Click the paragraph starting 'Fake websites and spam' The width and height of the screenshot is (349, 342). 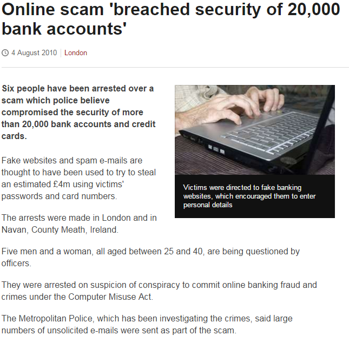[78, 179]
